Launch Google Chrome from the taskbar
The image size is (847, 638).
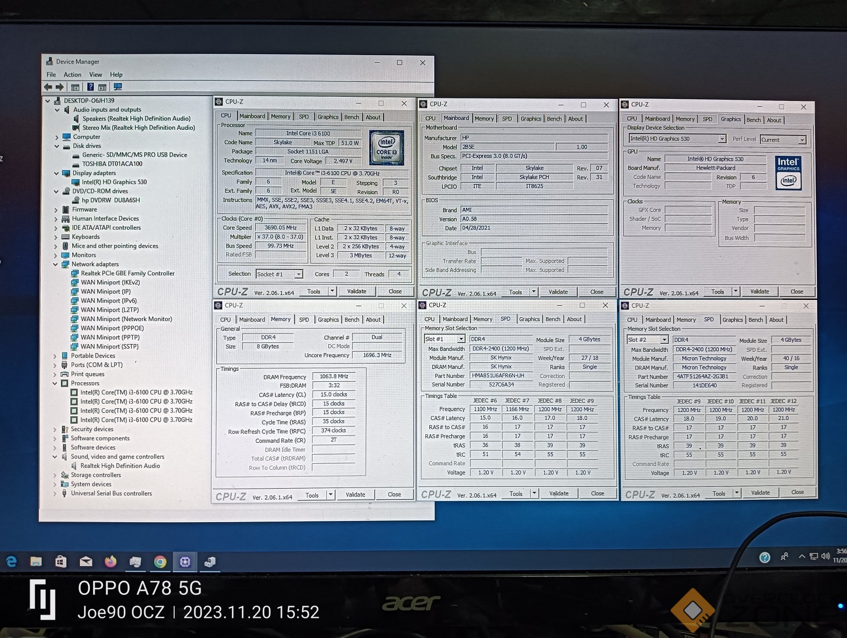click(160, 561)
